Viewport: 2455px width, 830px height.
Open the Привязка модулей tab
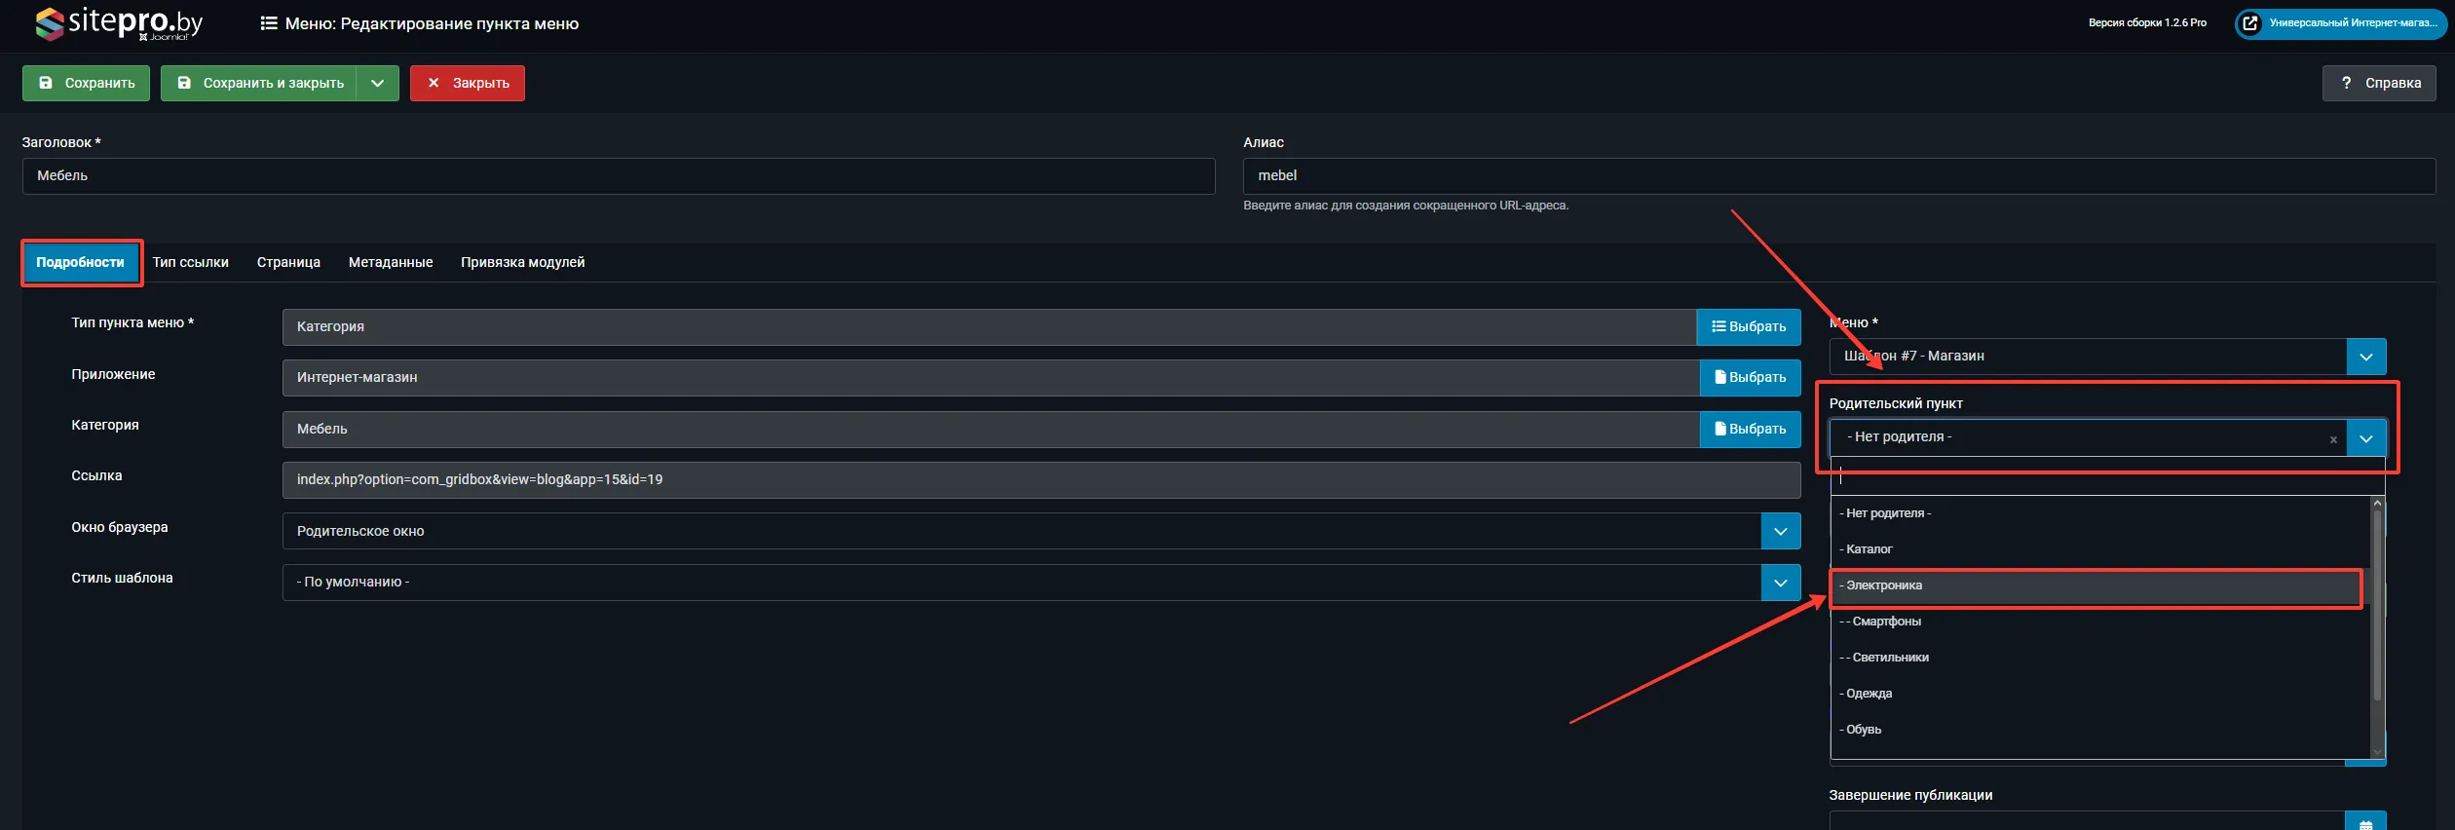522,263
